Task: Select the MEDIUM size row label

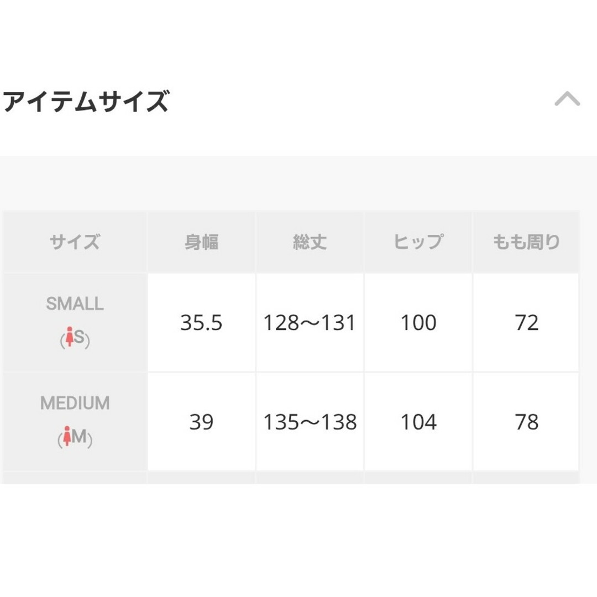Action: tap(75, 403)
